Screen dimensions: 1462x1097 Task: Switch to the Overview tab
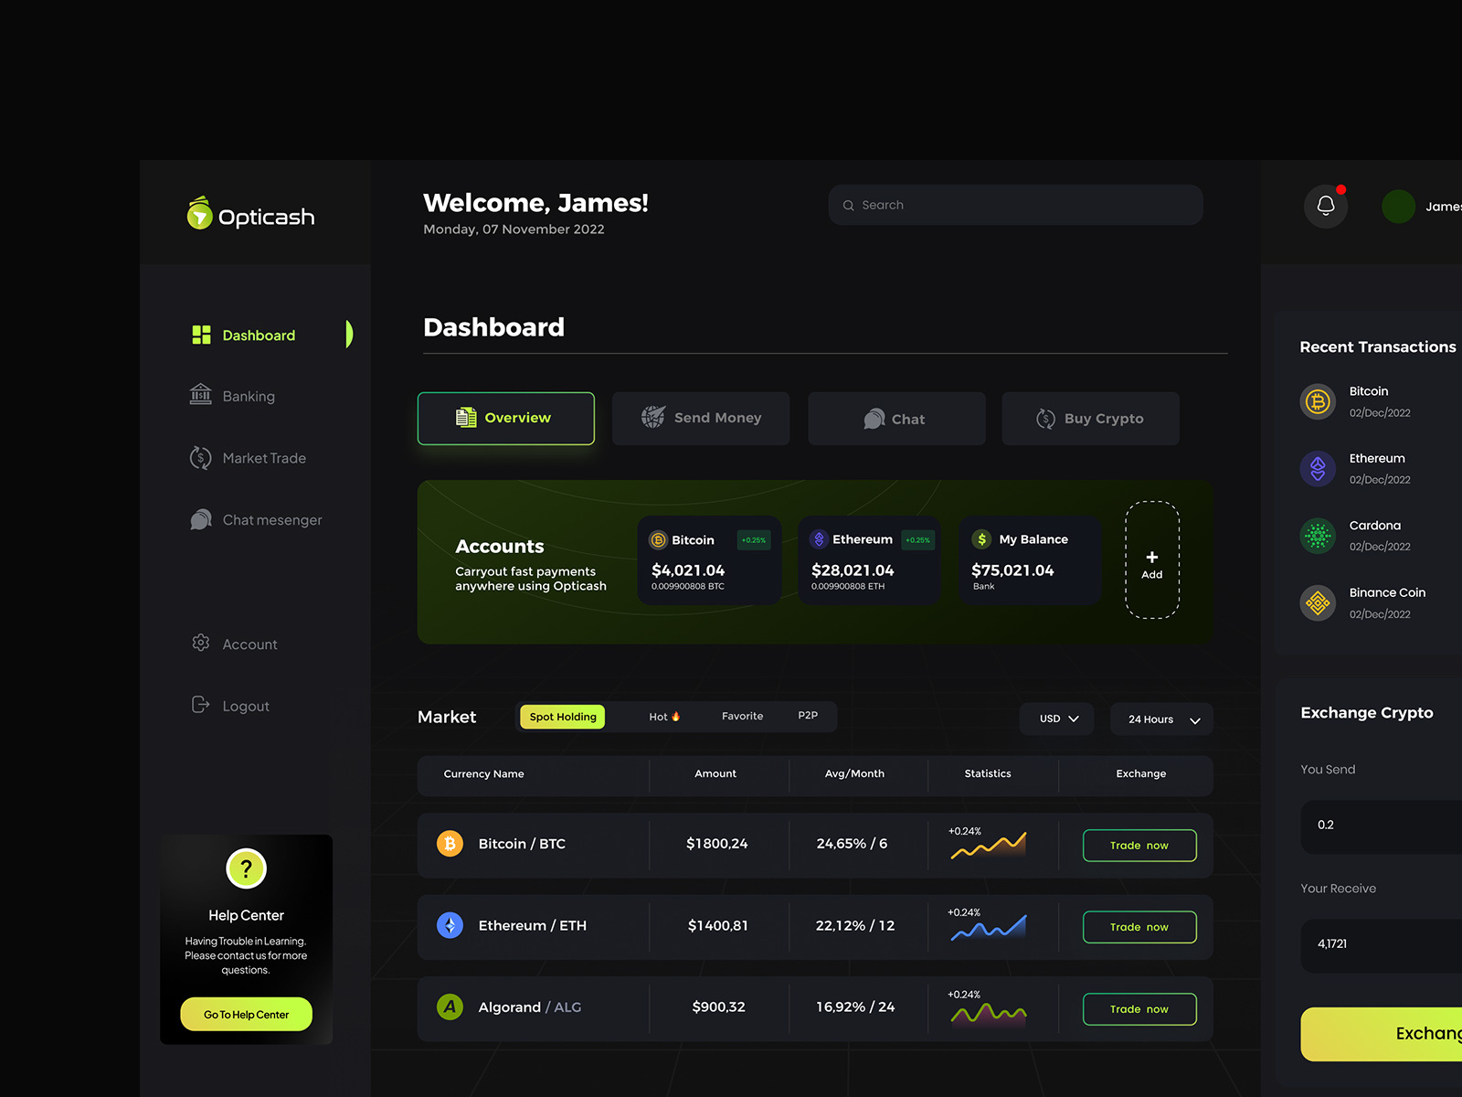pyautogui.click(x=505, y=418)
